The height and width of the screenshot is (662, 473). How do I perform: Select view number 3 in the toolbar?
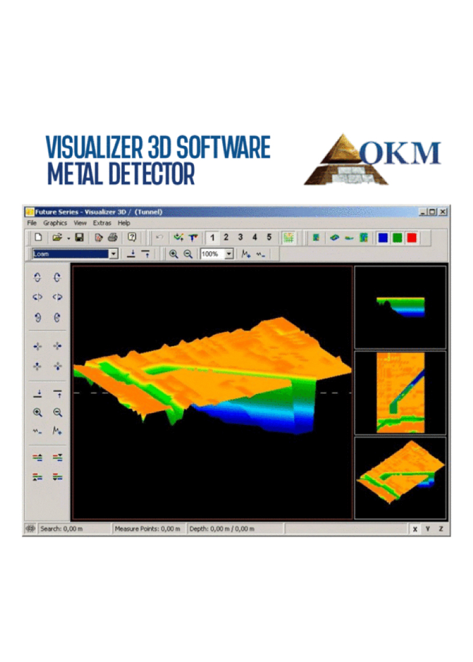240,237
